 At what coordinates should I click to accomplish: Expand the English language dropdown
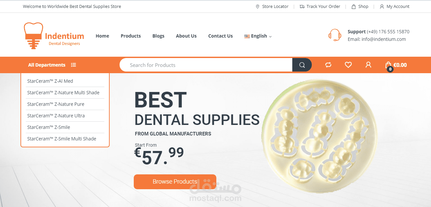[x=258, y=36]
